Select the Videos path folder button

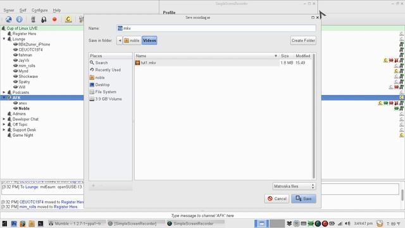(x=149, y=41)
